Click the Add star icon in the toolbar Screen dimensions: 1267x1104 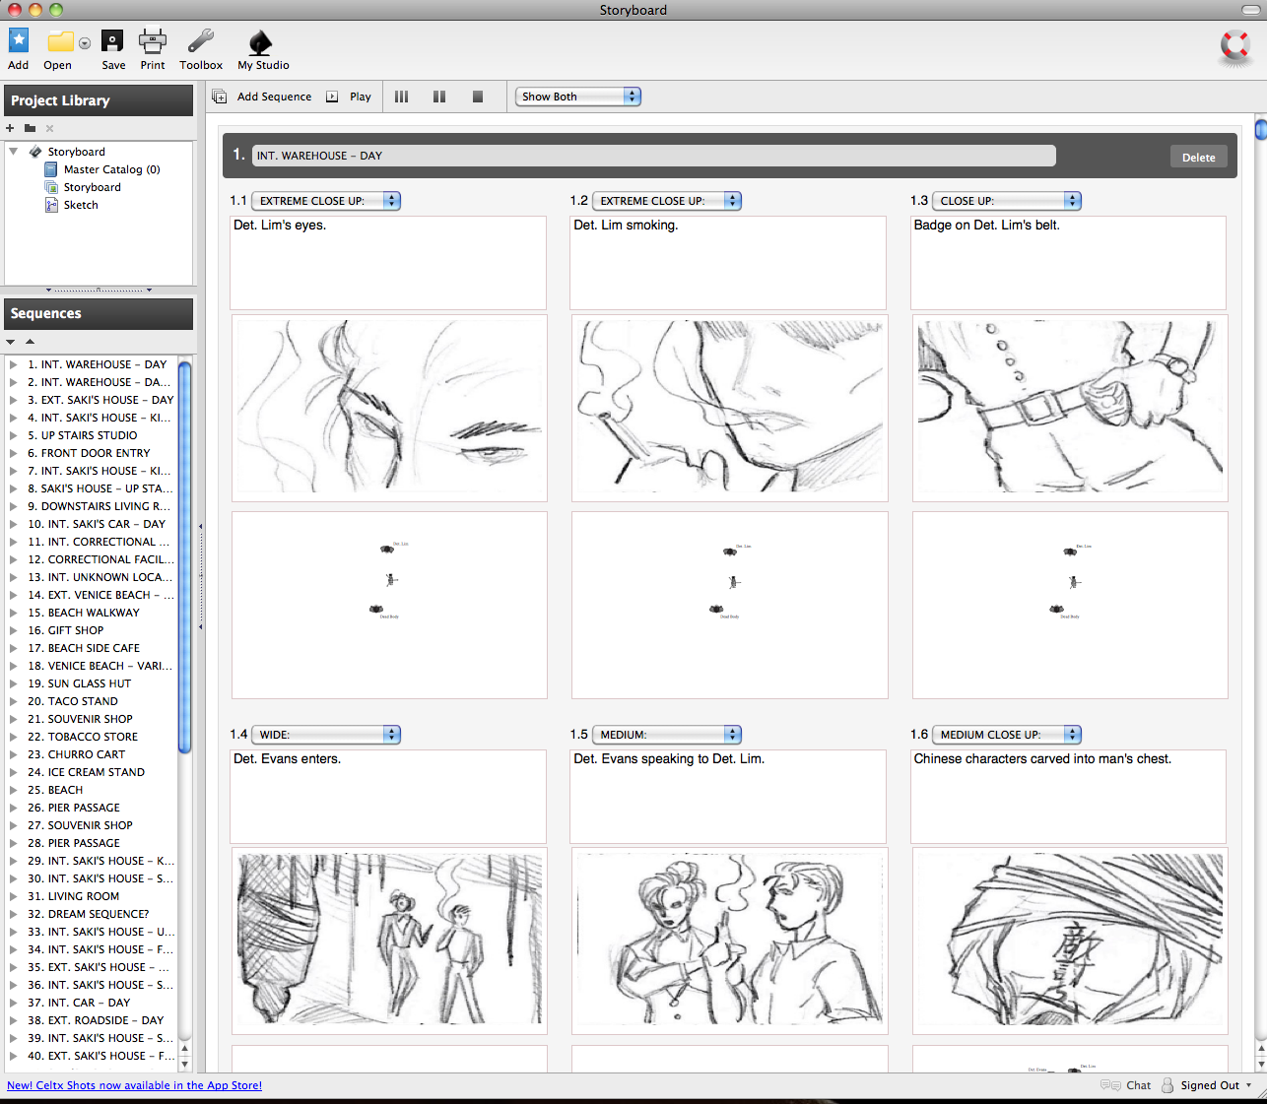19,40
